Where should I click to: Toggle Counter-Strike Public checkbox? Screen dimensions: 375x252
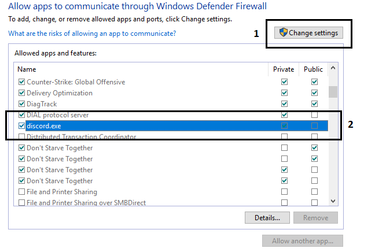click(x=314, y=82)
